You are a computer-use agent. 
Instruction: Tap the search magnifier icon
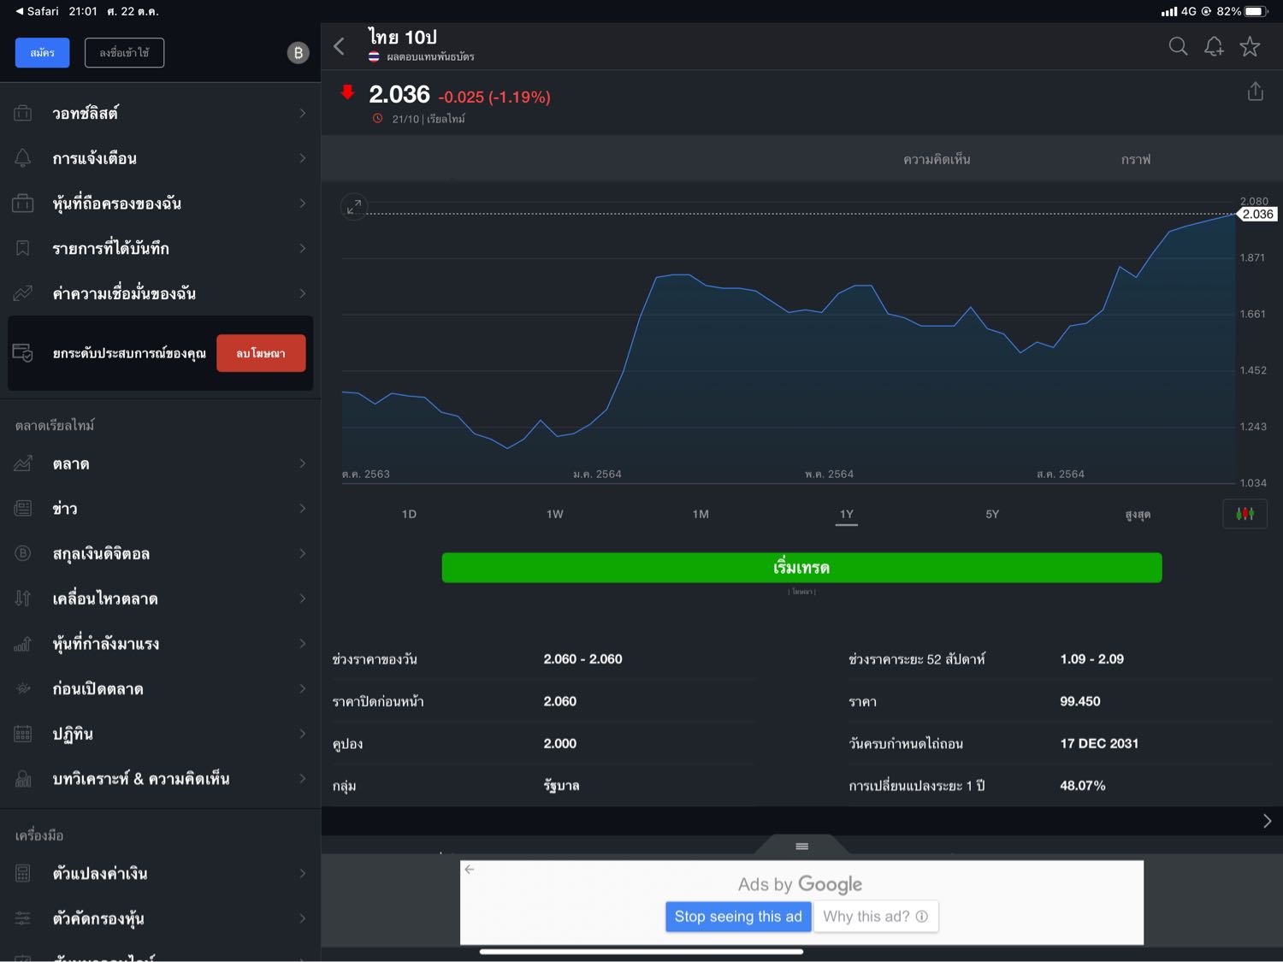pyautogui.click(x=1178, y=46)
